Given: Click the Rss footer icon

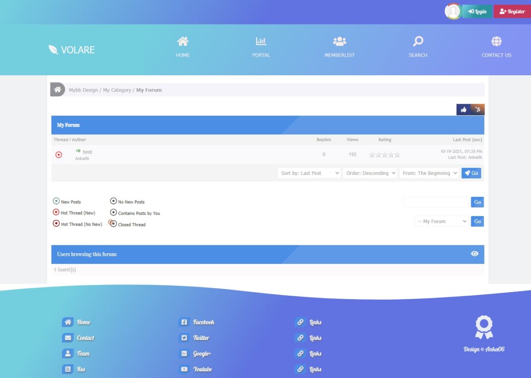Looking at the screenshot, I should coord(69,369).
